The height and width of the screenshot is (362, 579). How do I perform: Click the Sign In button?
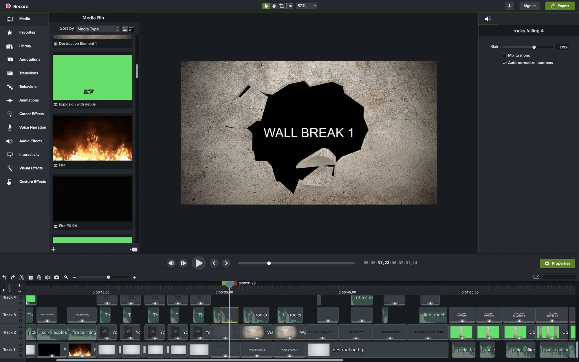click(529, 6)
